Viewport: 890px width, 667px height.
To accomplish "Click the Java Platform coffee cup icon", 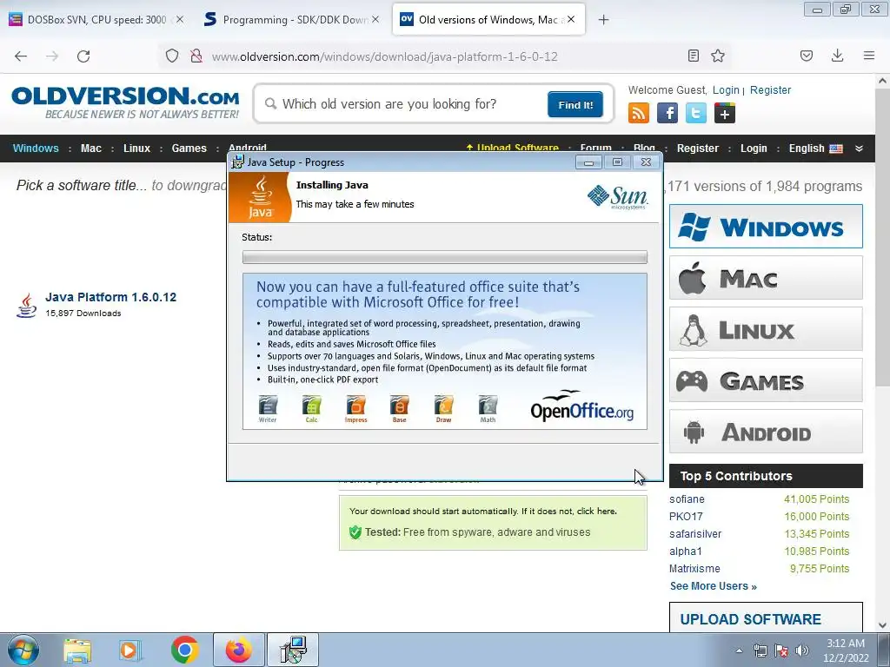I will click(26, 305).
